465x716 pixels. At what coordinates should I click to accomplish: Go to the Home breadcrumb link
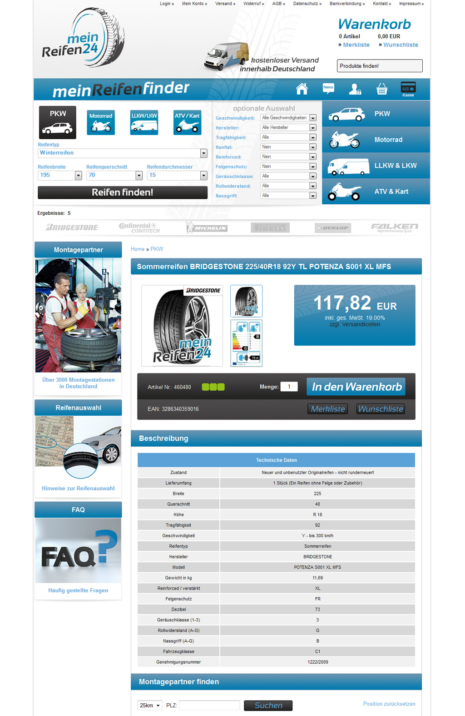click(138, 249)
